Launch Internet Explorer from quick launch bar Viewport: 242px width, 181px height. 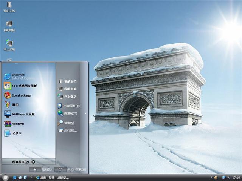[x=14, y=178]
